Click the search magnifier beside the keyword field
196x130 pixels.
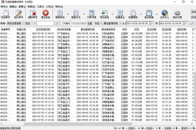pyautogui.click(x=57, y=23)
